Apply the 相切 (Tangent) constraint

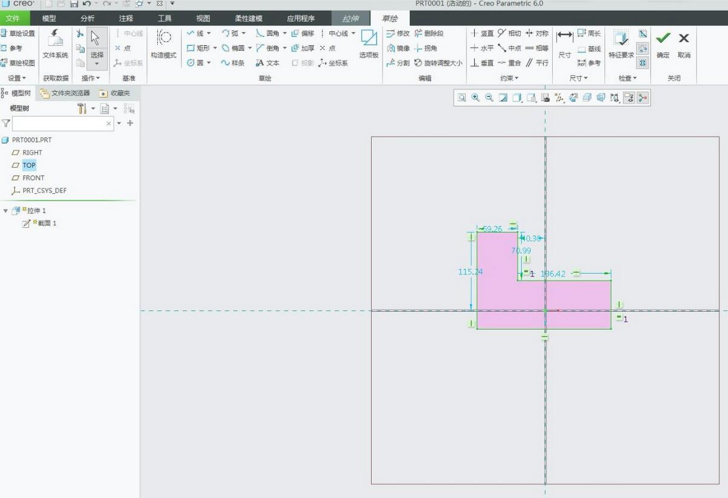509,34
